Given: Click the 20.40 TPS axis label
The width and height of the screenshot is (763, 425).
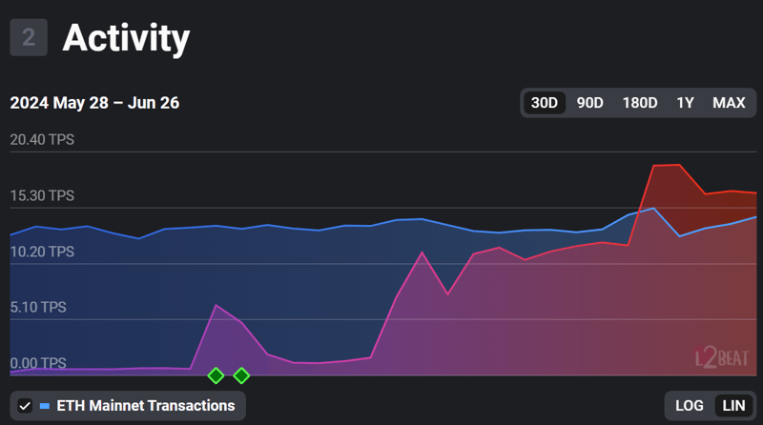Looking at the screenshot, I should 42,139.
